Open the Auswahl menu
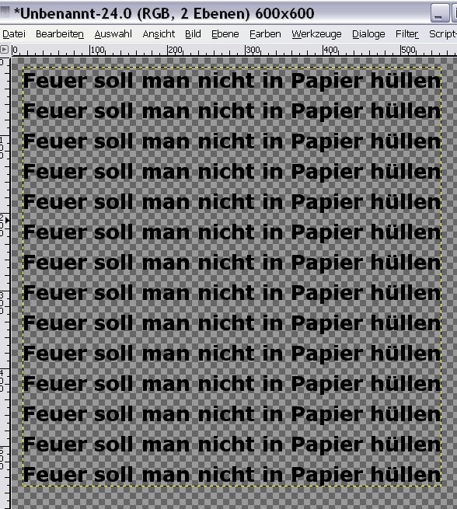The width and height of the screenshot is (457, 509). [x=113, y=34]
